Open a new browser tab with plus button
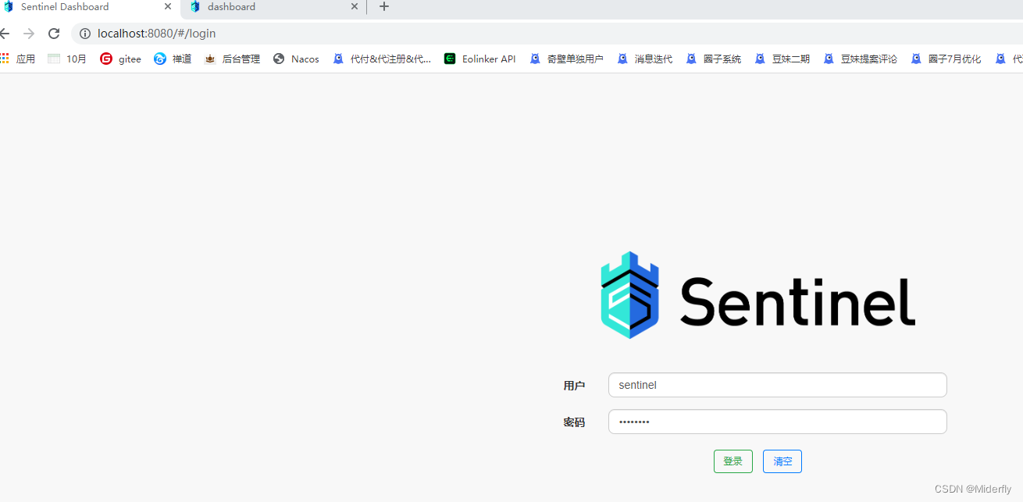This screenshot has width=1023, height=502. (x=383, y=7)
